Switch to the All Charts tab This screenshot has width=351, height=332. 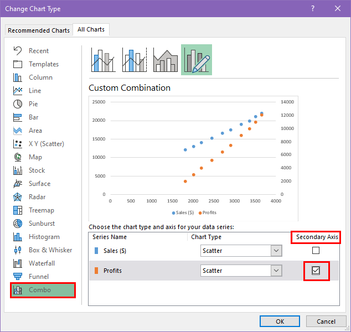coord(91,29)
